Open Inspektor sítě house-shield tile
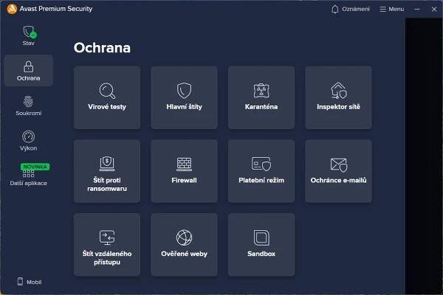The height and width of the screenshot is (295, 443). 338,97
